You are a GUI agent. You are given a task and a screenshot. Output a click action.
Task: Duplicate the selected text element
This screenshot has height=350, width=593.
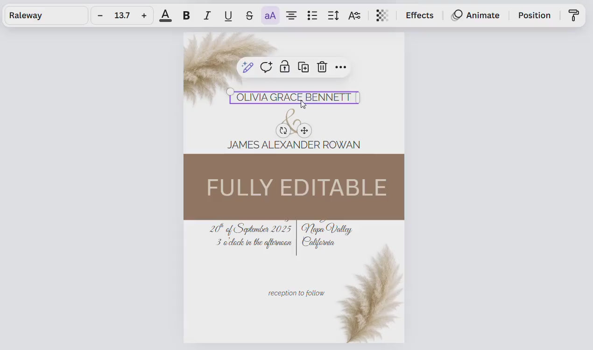[x=304, y=67]
